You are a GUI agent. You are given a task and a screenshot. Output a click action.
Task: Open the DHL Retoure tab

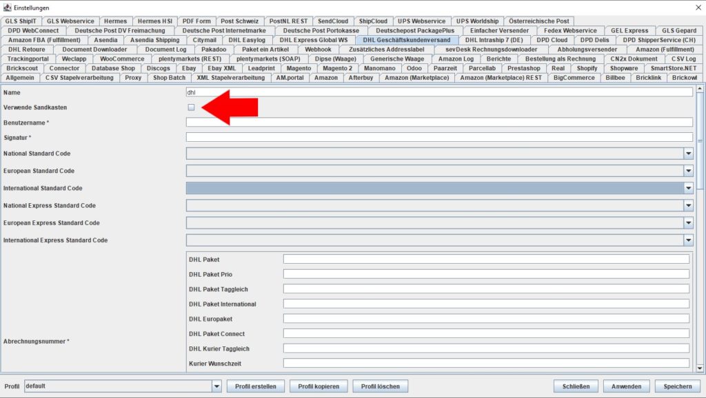pyautogui.click(x=27, y=50)
